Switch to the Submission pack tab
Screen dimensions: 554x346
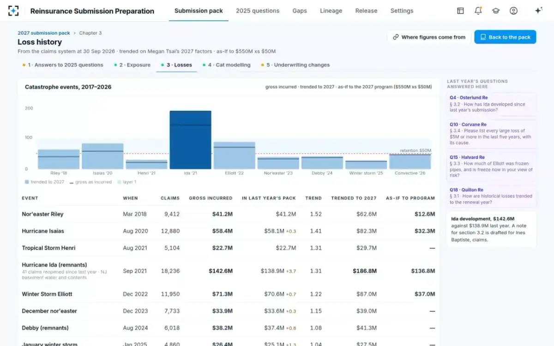(199, 11)
